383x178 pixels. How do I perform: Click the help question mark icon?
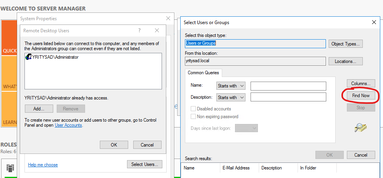pyautogui.click(x=139, y=30)
